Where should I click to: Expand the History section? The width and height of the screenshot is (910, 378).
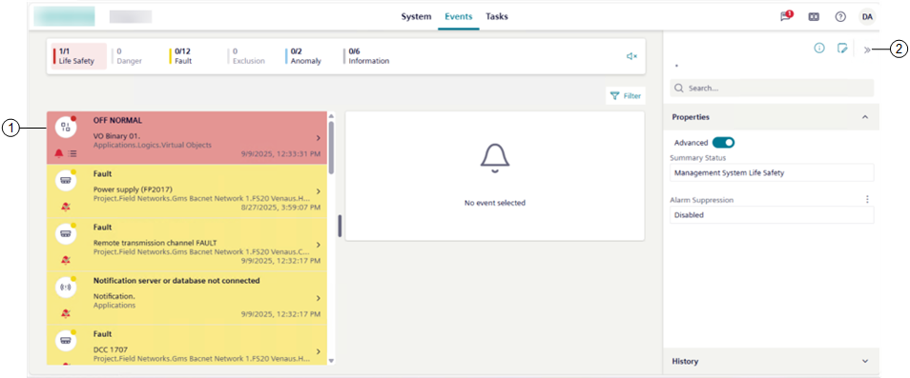[865, 361]
